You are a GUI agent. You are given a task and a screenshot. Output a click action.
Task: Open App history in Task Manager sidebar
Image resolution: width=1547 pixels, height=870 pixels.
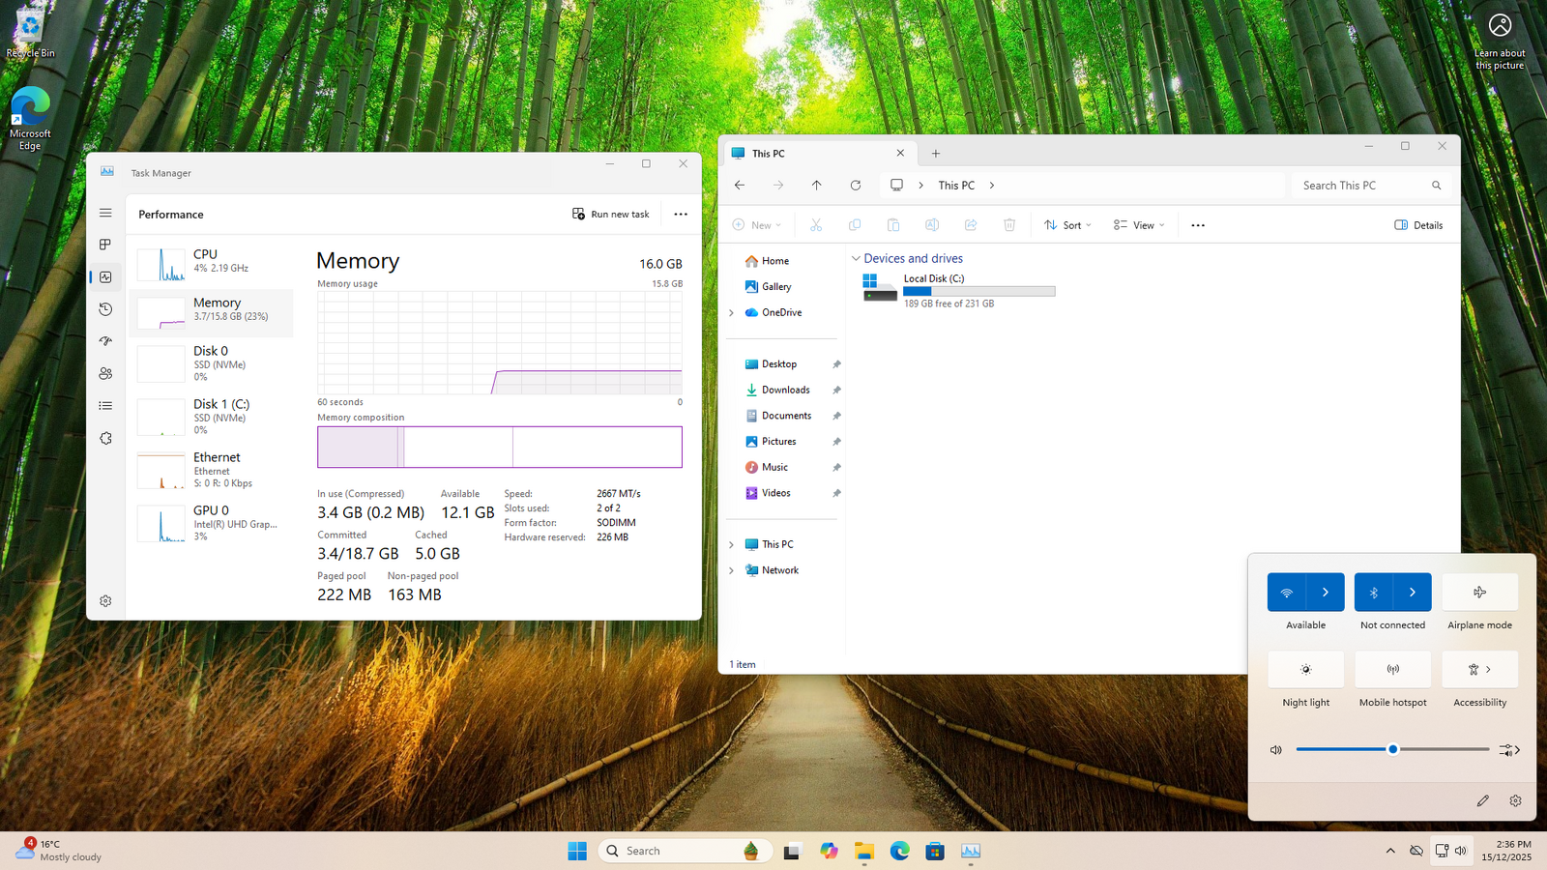point(105,309)
